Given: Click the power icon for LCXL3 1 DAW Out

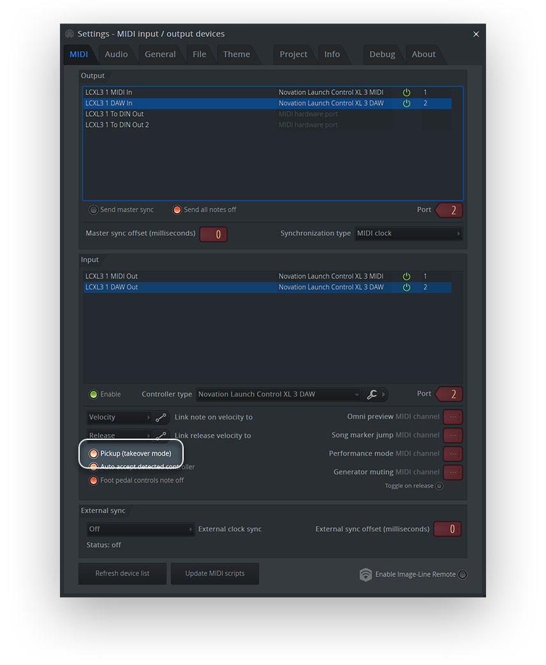Looking at the screenshot, I should click(x=406, y=288).
